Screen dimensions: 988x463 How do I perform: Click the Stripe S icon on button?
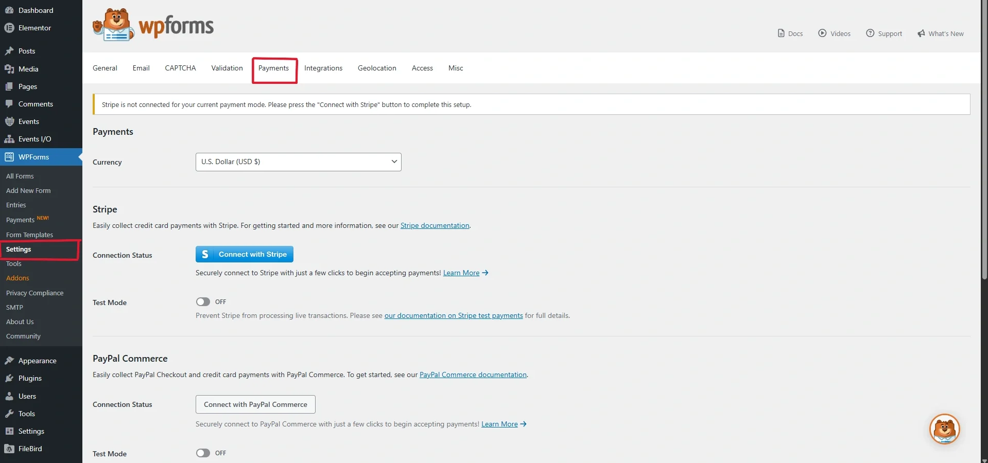pos(205,254)
